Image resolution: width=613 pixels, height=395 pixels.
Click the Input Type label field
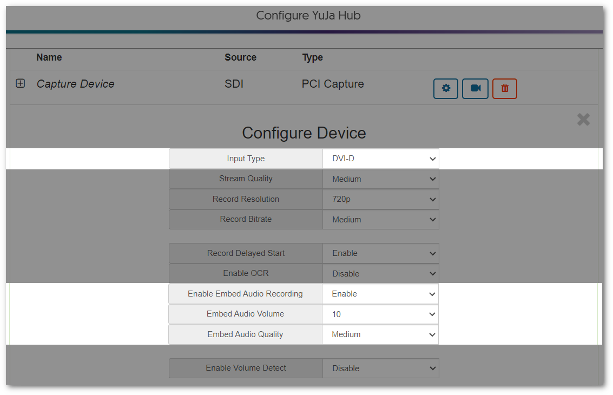pyautogui.click(x=246, y=158)
